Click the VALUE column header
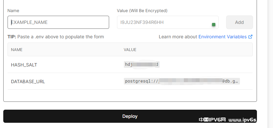 tap(130, 50)
